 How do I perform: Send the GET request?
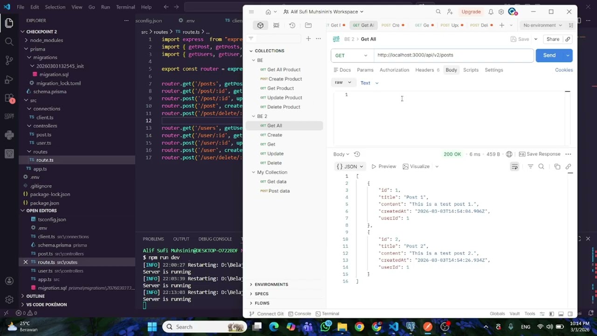coord(549,56)
